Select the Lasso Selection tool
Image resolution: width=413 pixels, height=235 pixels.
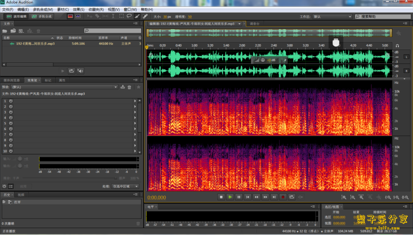click(129, 16)
